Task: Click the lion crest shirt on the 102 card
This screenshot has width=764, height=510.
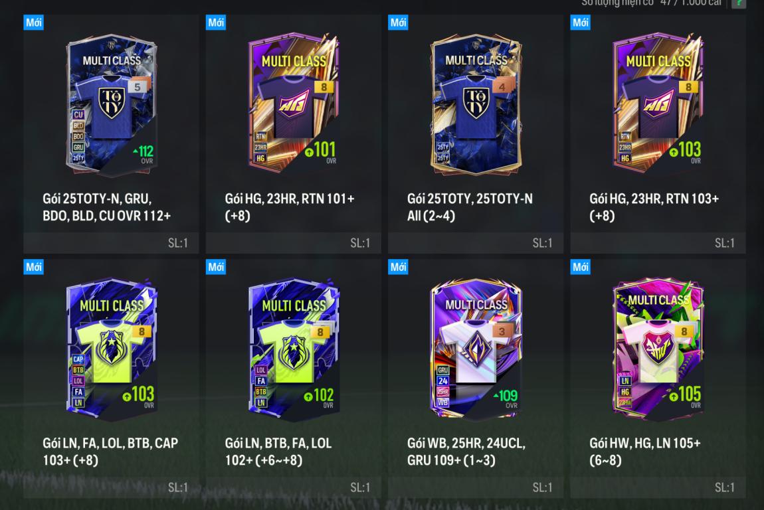Action: coord(293,350)
